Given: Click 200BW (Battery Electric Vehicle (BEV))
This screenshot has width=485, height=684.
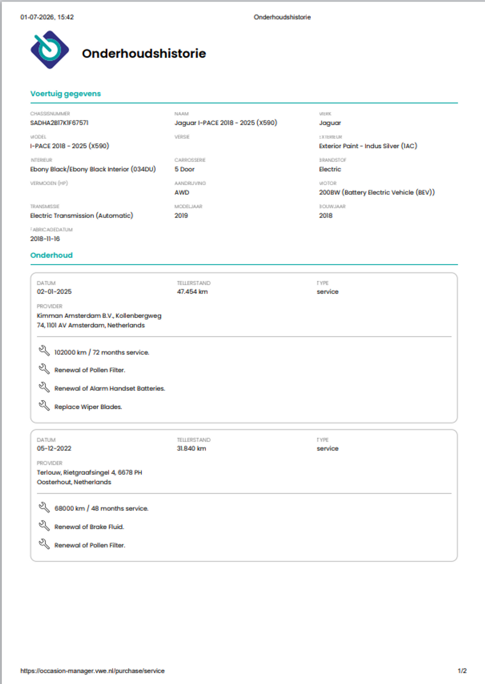Looking at the screenshot, I should [x=377, y=193].
